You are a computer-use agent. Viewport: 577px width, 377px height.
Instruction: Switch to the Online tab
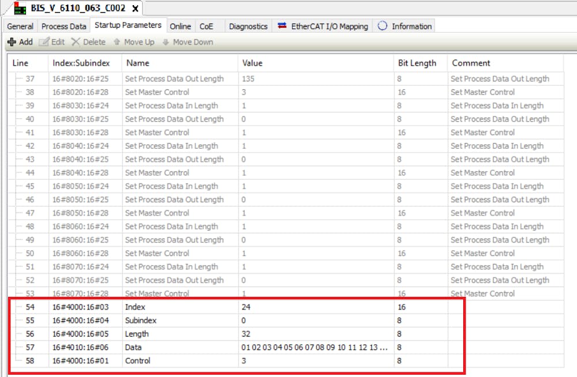point(180,27)
